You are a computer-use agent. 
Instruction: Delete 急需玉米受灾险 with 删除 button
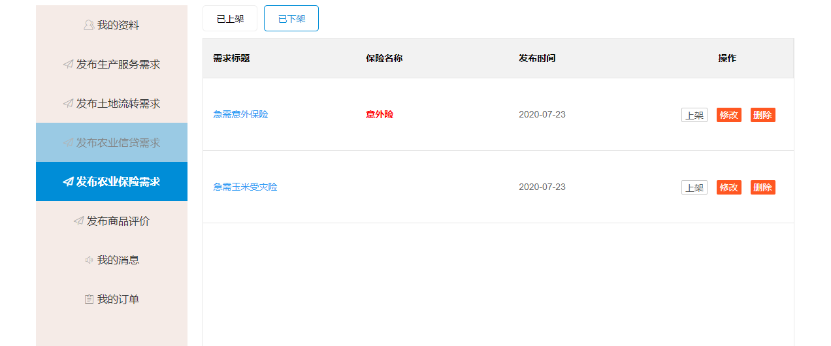(x=762, y=188)
